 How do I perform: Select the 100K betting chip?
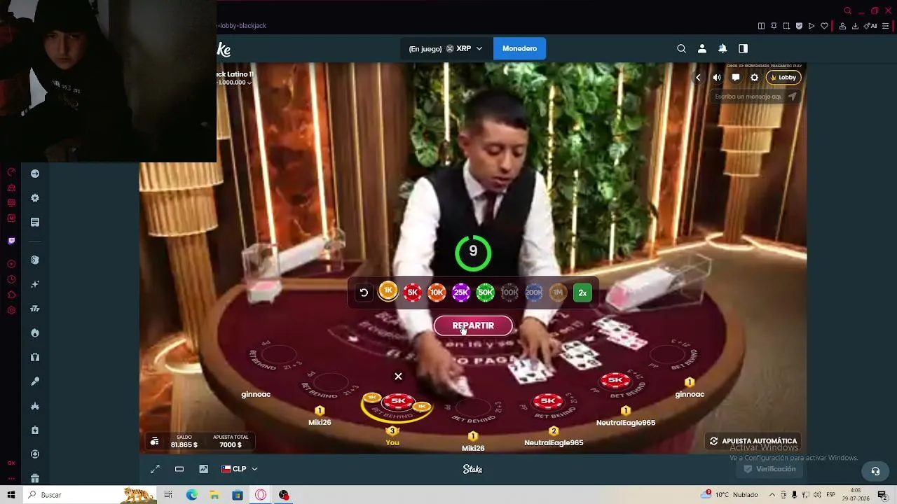tap(509, 293)
